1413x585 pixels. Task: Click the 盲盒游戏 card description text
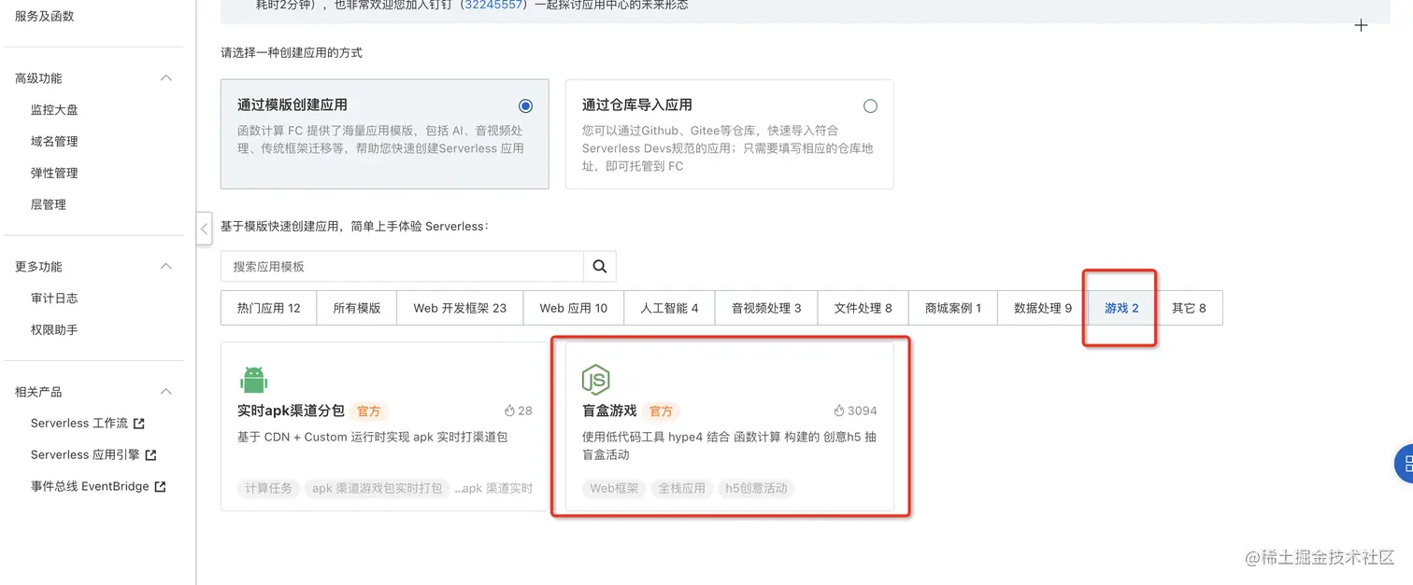[729, 446]
